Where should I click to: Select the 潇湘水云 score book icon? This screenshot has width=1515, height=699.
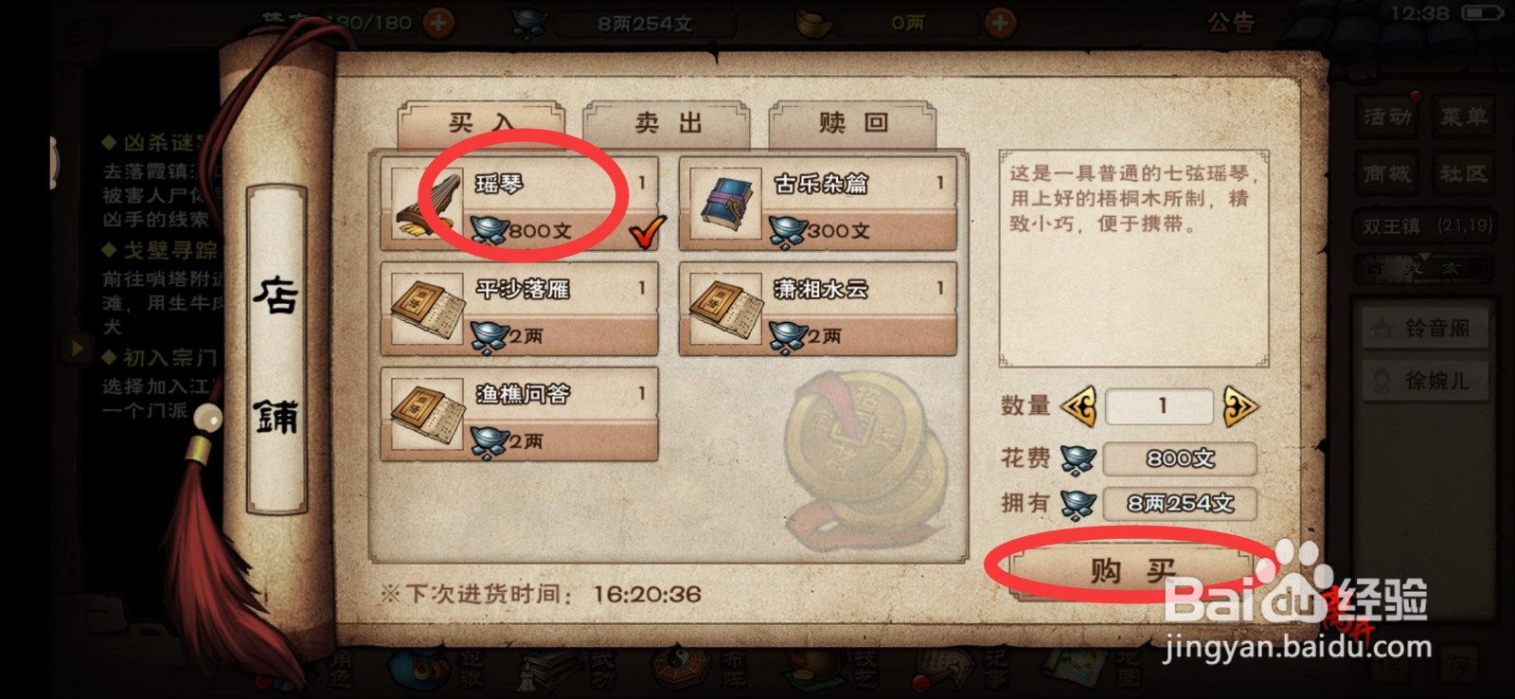coord(725,311)
